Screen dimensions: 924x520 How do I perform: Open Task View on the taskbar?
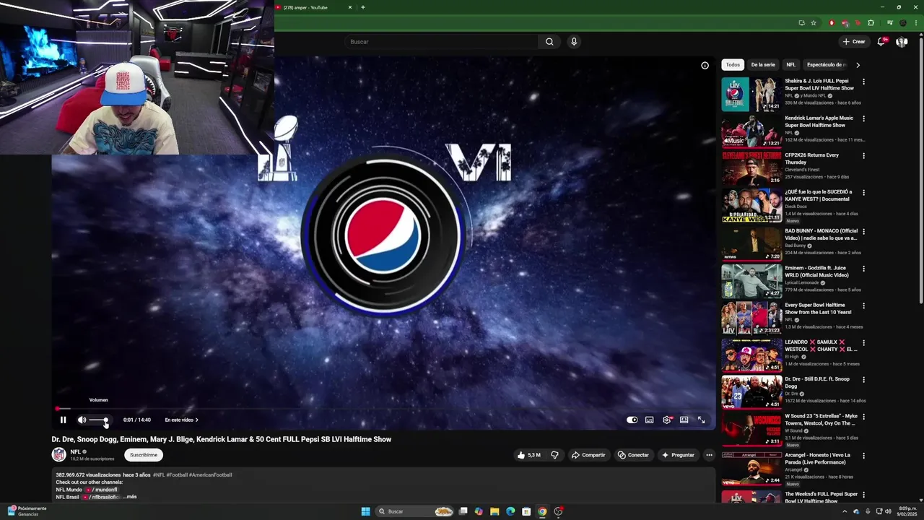463,511
